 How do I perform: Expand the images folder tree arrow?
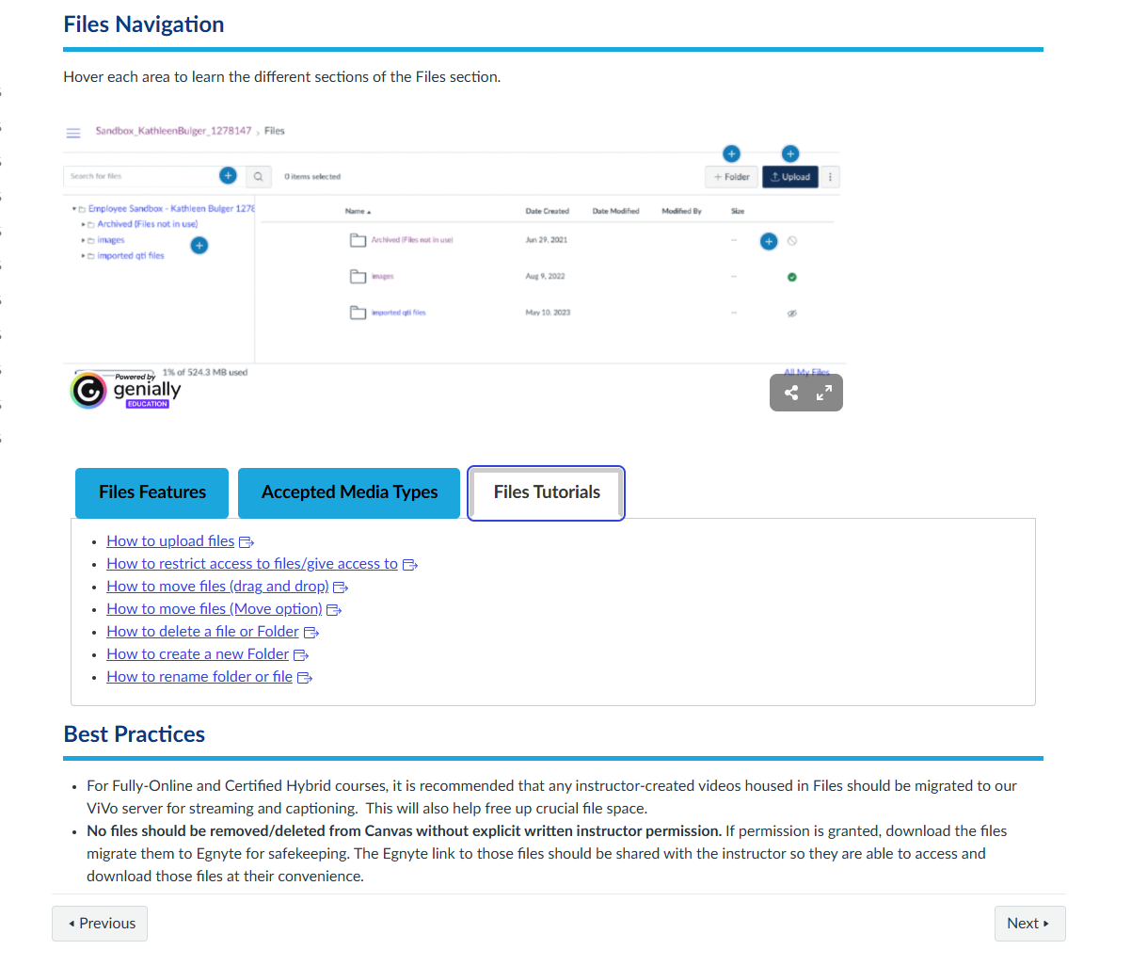tap(84, 241)
